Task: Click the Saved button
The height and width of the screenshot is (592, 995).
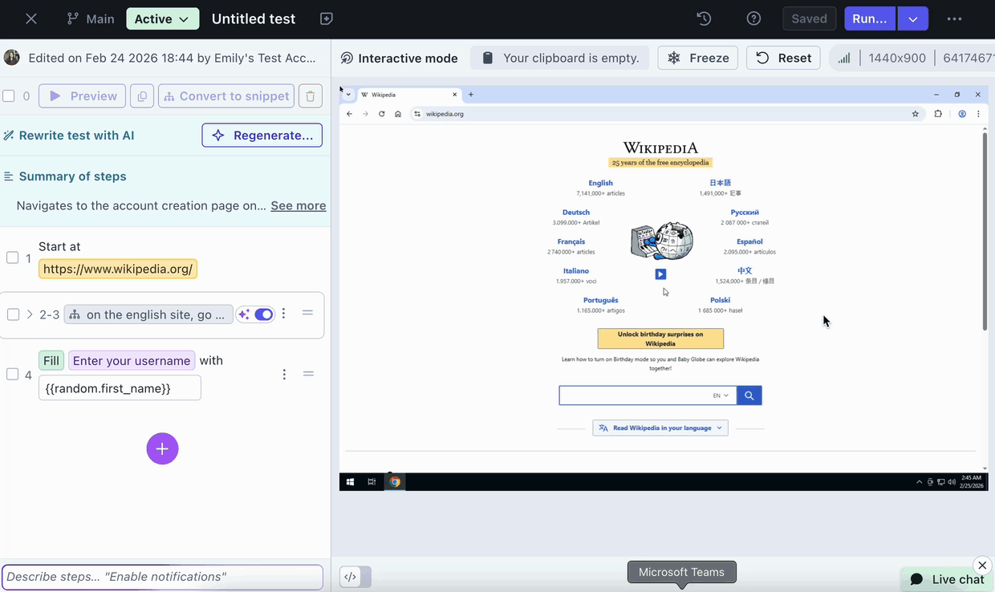Action: (x=809, y=18)
